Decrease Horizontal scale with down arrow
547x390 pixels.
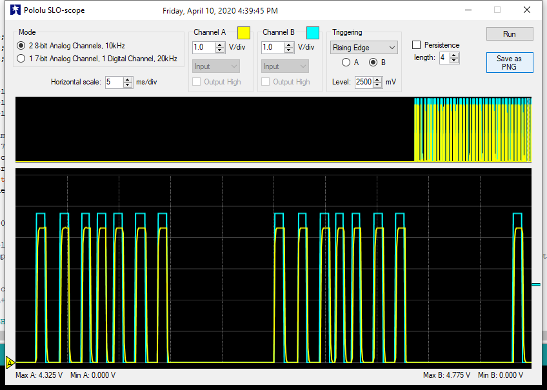128,84
